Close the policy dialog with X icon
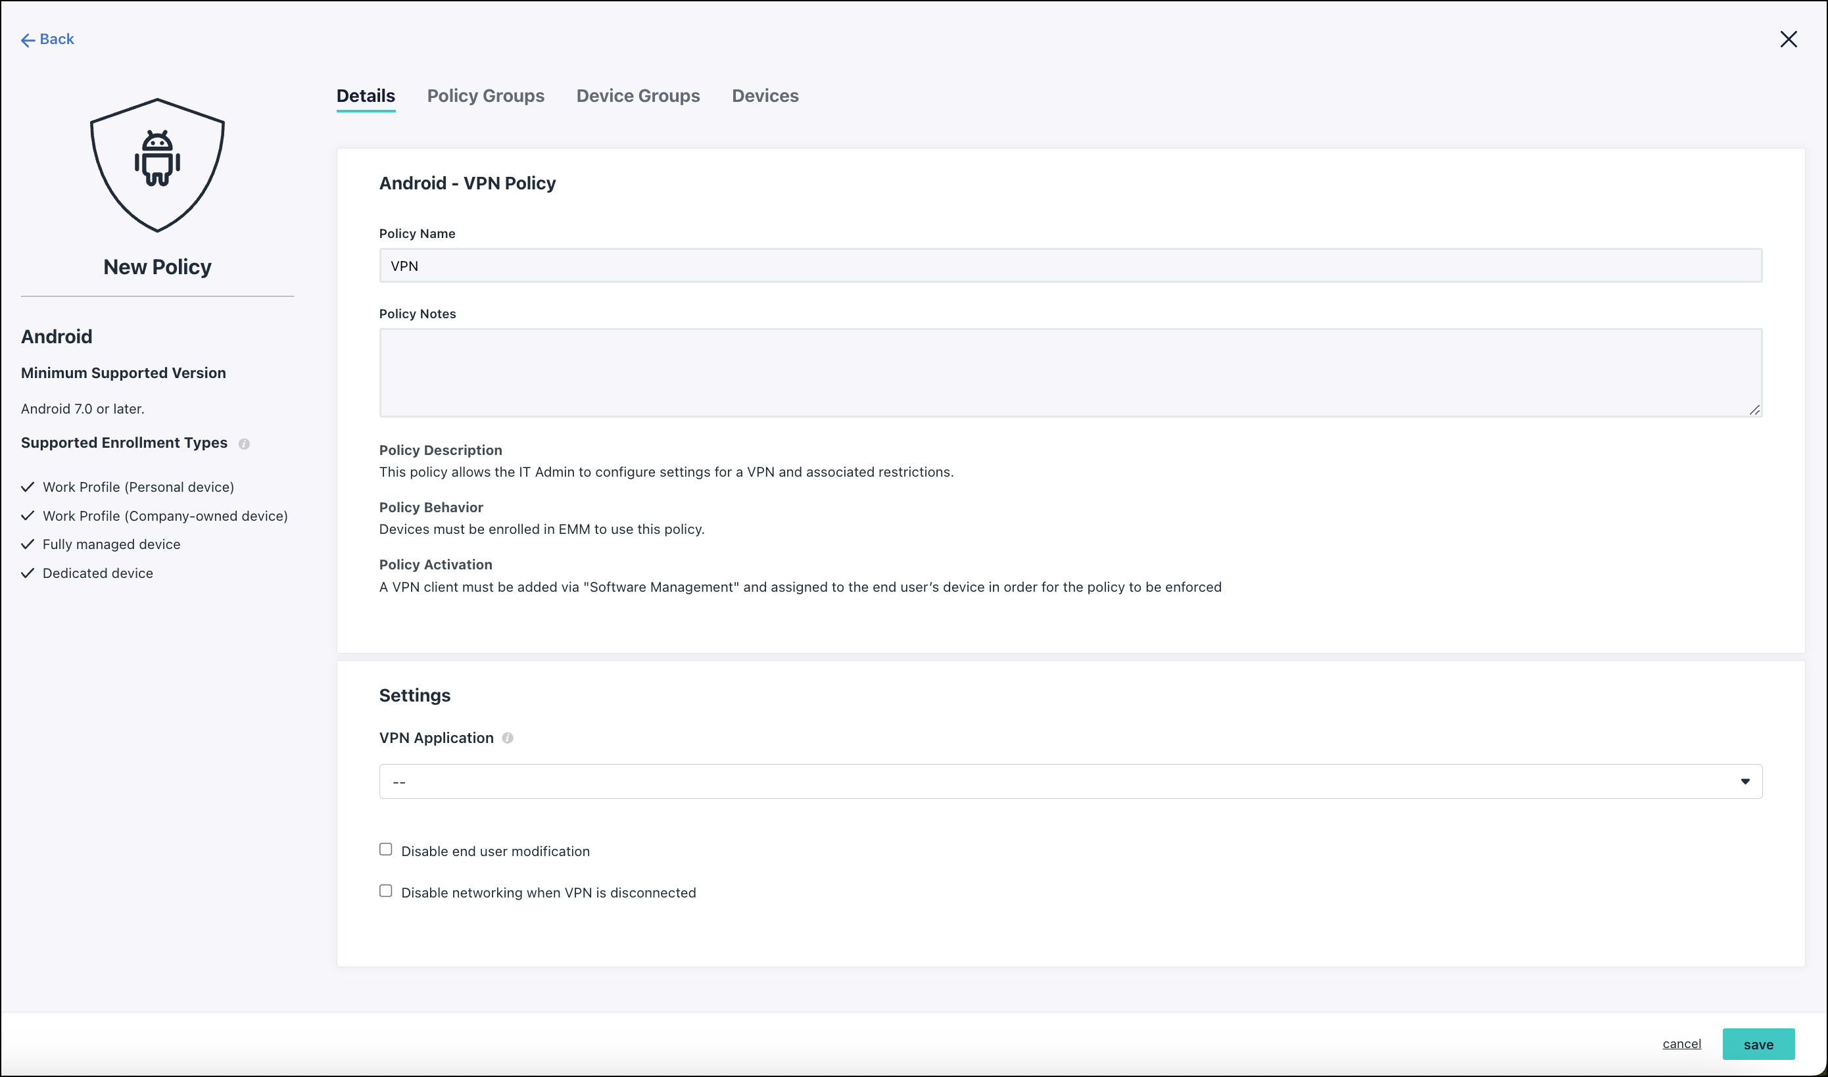Viewport: 1828px width, 1077px height. (x=1788, y=39)
